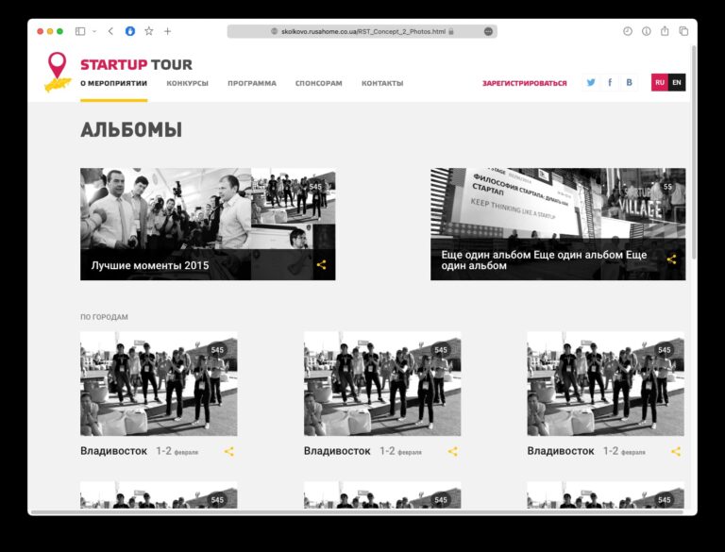Select the О МЕРОПРИЯТИИ menu item
The image size is (725, 552).
pos(113,83)
